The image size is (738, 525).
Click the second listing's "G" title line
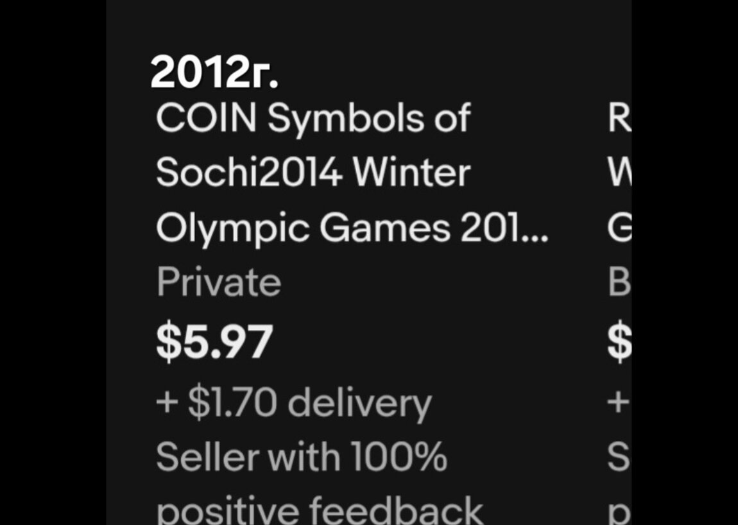click(x=619, y=228)
